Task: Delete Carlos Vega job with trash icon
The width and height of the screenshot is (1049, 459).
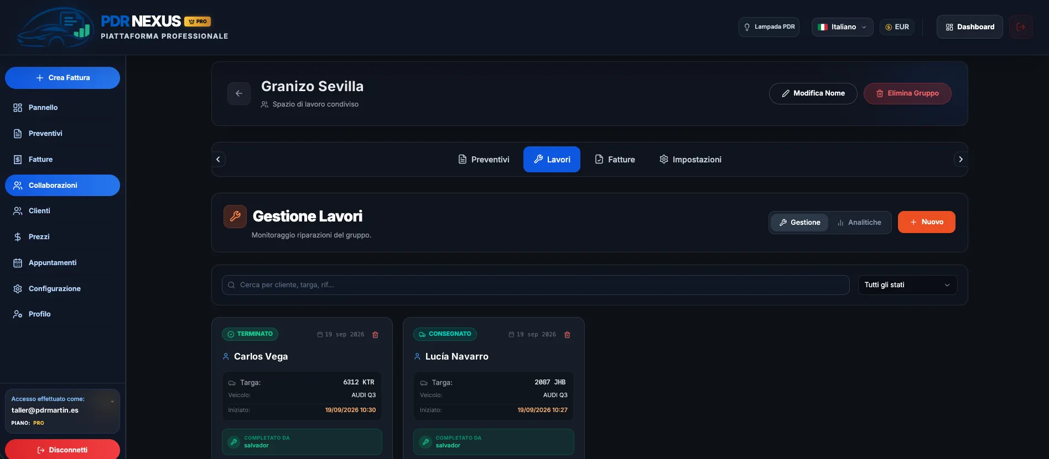Action: pyautogui.click(x=376, y=335)
